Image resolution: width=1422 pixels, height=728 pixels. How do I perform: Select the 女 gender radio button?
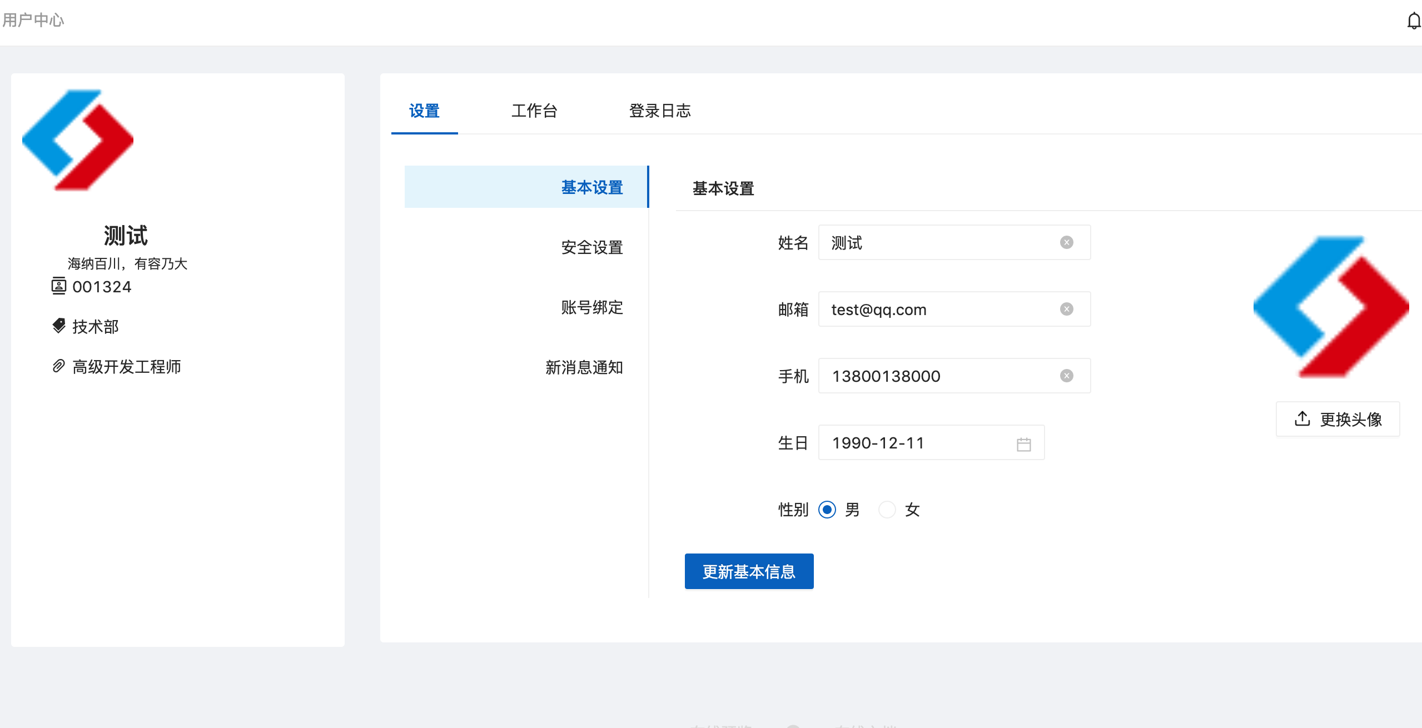[887, 510]
